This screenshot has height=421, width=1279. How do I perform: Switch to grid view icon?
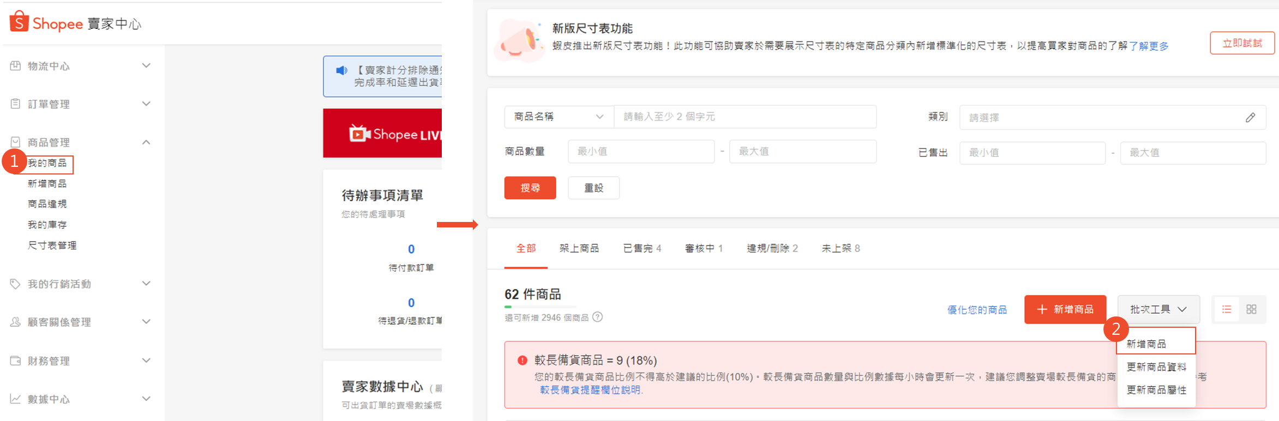[1252, 310]
